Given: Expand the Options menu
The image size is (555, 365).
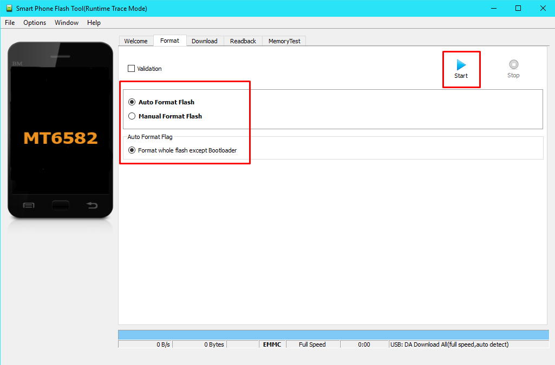Looking at the screenshot, I should (35, 23).
